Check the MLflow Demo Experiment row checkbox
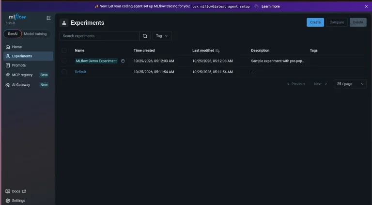372x205 pixels. point(64,61)
